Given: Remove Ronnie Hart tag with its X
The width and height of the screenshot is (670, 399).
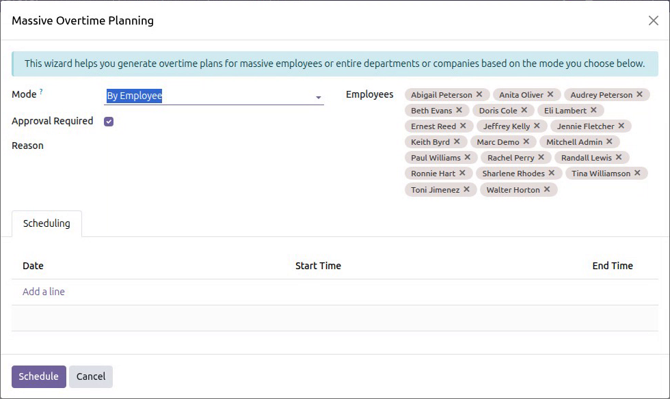Looking at the screenshot, I should pyautogui.click(x=462, y=173).
